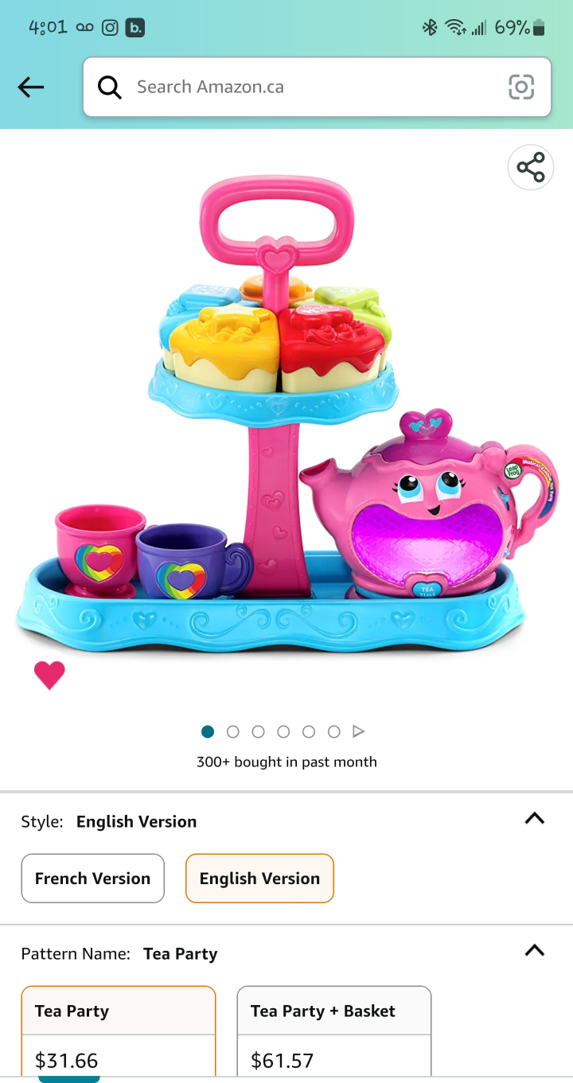Open the tea set product image

(286, 412)
